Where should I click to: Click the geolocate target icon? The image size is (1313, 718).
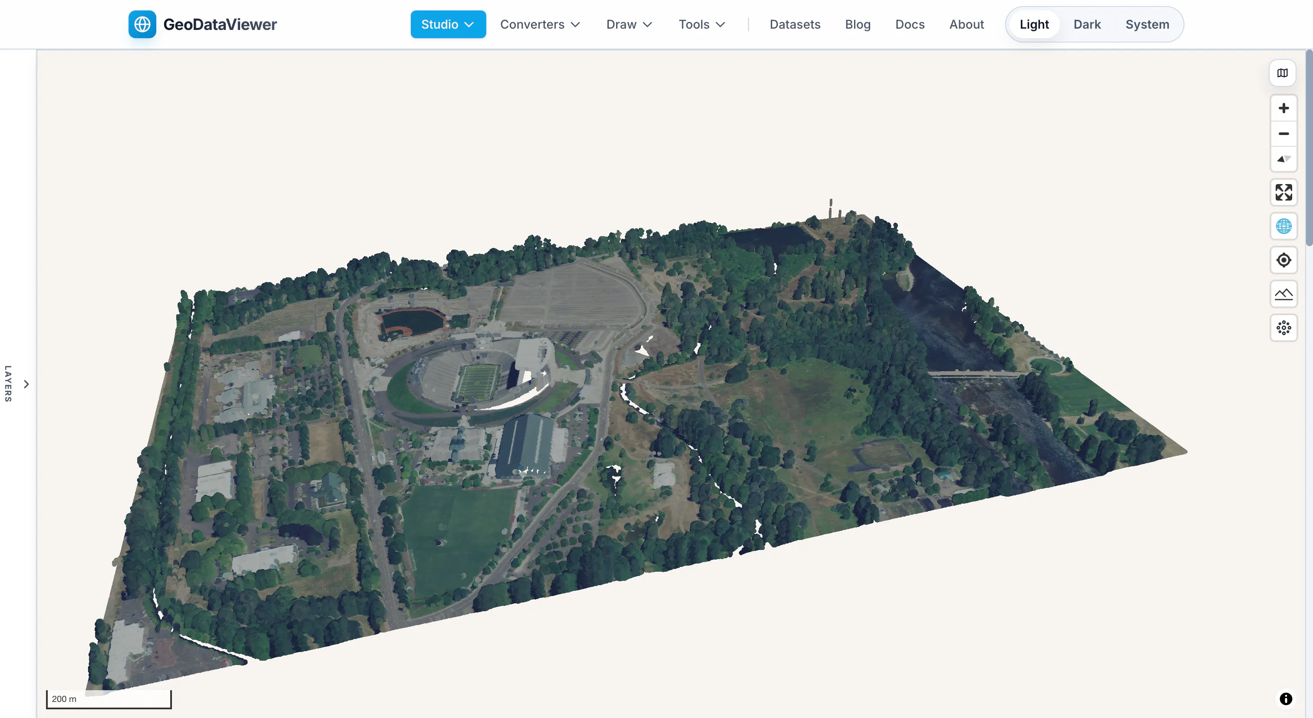(x=1283, y=260)
